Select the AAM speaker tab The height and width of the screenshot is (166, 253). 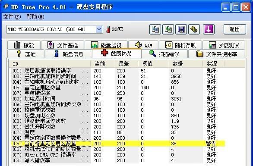(143, 45)
